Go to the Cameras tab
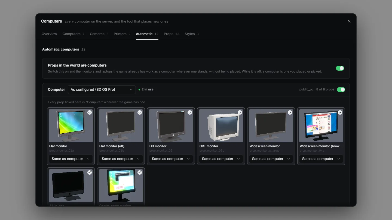 [99, 34]
